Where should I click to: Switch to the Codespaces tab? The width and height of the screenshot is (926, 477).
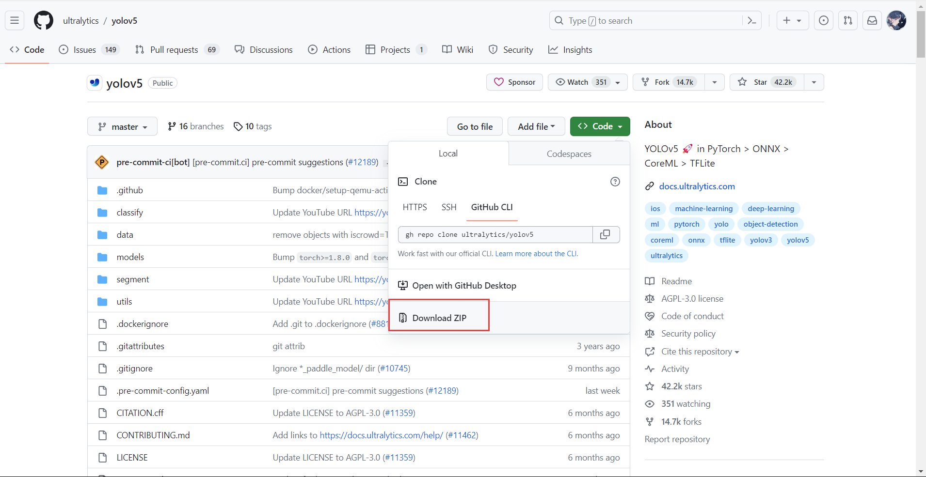point(569,154)
